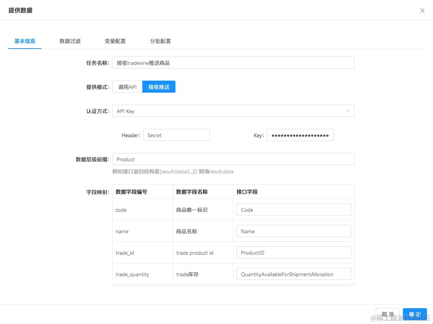Screen dimensions: 433x324
Task: Select the 'code' field number cell
Action: (143, 209)
